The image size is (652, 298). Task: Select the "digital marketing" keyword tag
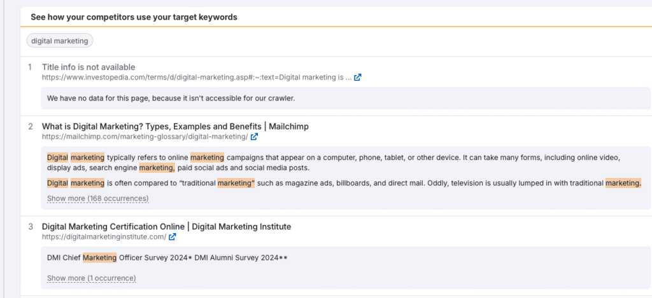pos(60,41)
